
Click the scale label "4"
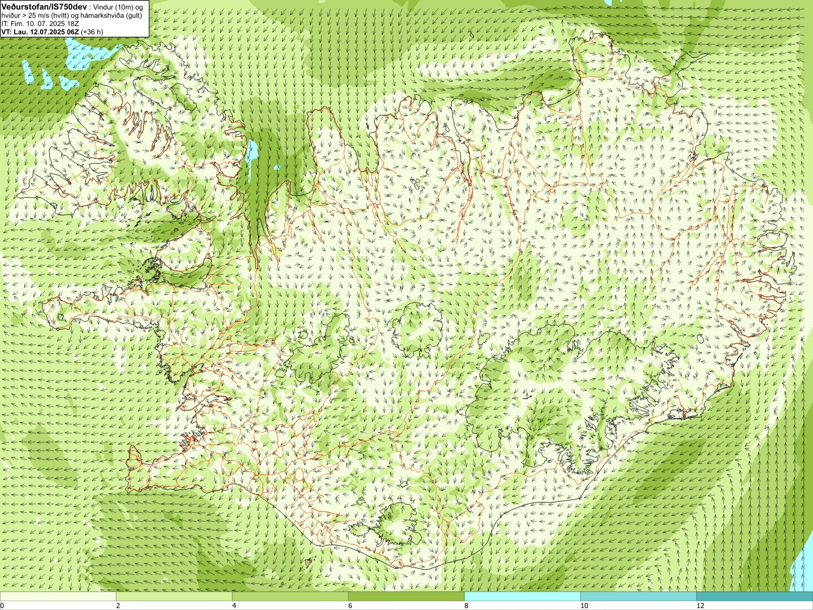[235, 606]
